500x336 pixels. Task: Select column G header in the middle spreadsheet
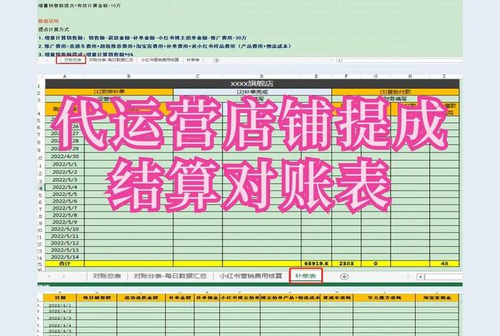[x=376, y=76]
